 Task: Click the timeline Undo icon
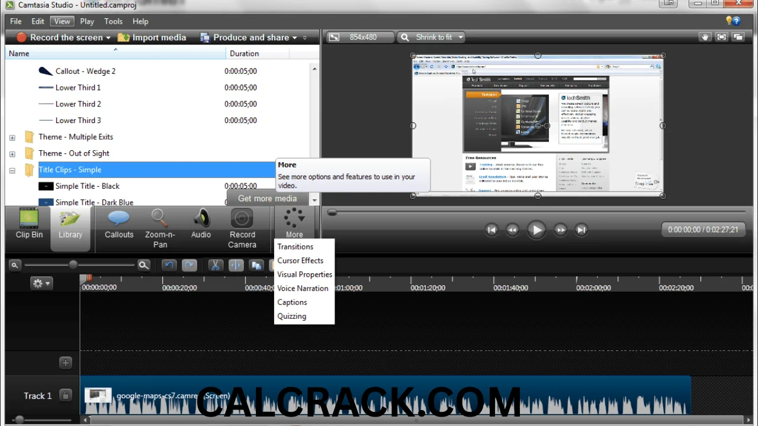click(169, 266)
